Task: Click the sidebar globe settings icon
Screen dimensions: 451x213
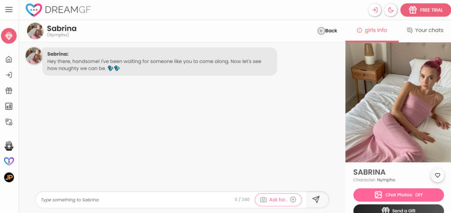Action: (x=9, y=122)
